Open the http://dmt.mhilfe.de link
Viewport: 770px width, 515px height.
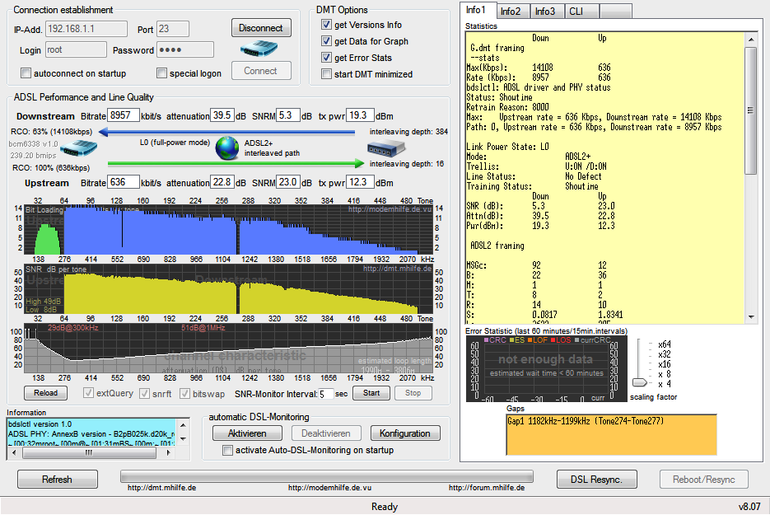coord(161,488)
